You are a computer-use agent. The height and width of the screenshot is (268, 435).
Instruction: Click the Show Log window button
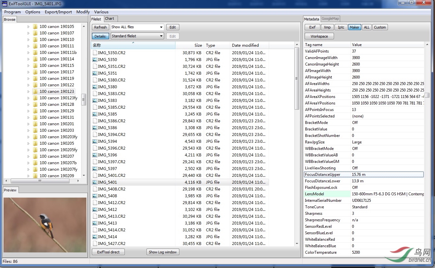click(x=163, y=252)
